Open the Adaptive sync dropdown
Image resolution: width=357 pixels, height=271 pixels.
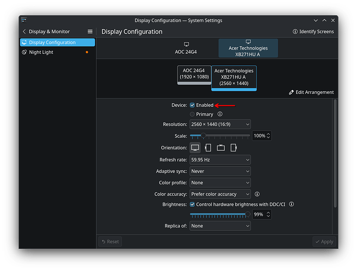[220, 171]
